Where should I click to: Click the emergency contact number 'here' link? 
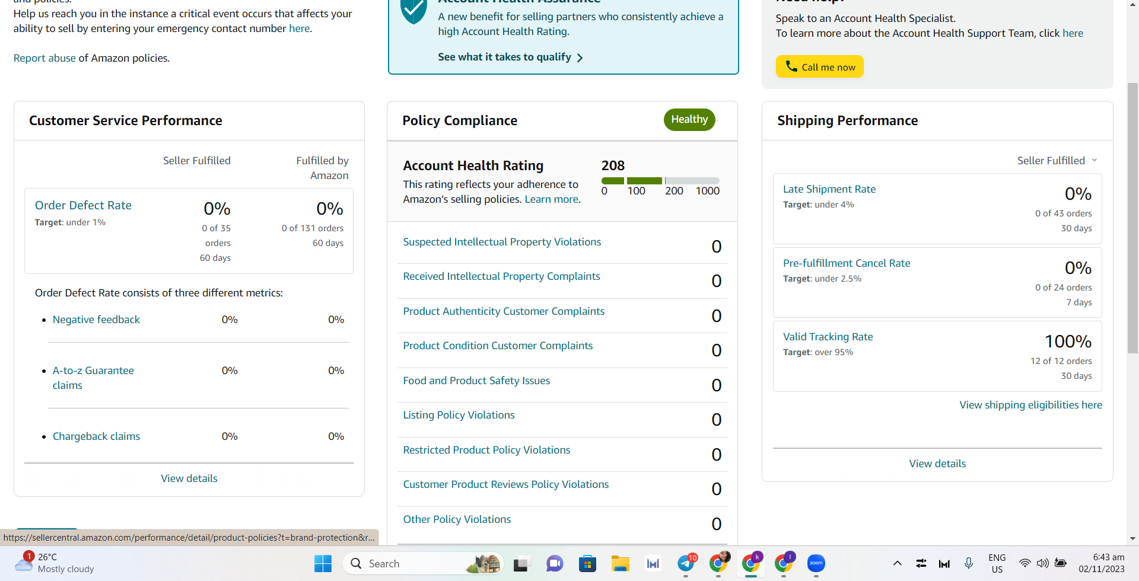[x=299, y=28]
